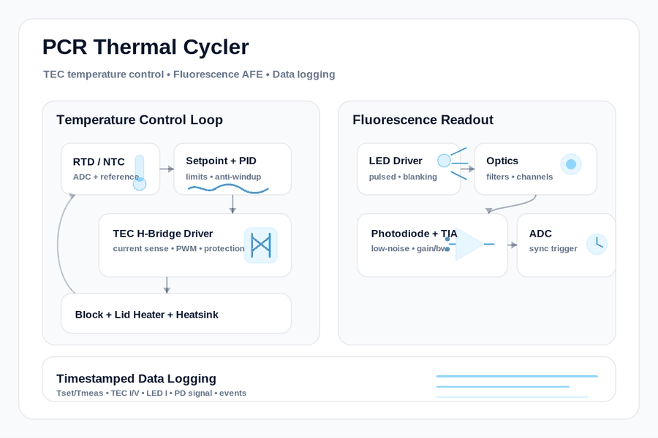
Task: Click the Fluorescence Readout heading
Action: 423,120
